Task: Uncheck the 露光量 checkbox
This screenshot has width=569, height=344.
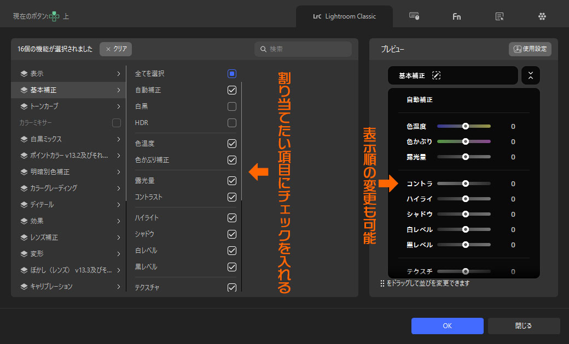Action: click(232, 181)
